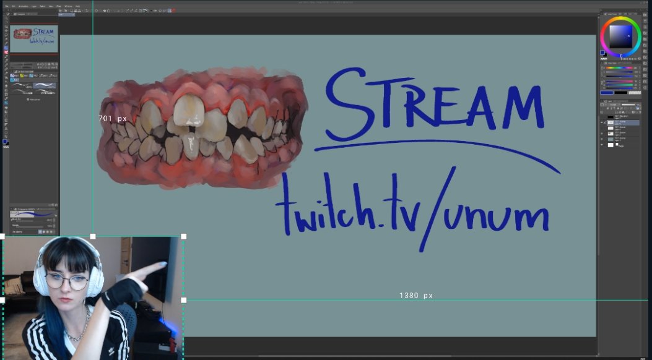
Task: Open the Layer menu
Action: (x=34, y=6)
